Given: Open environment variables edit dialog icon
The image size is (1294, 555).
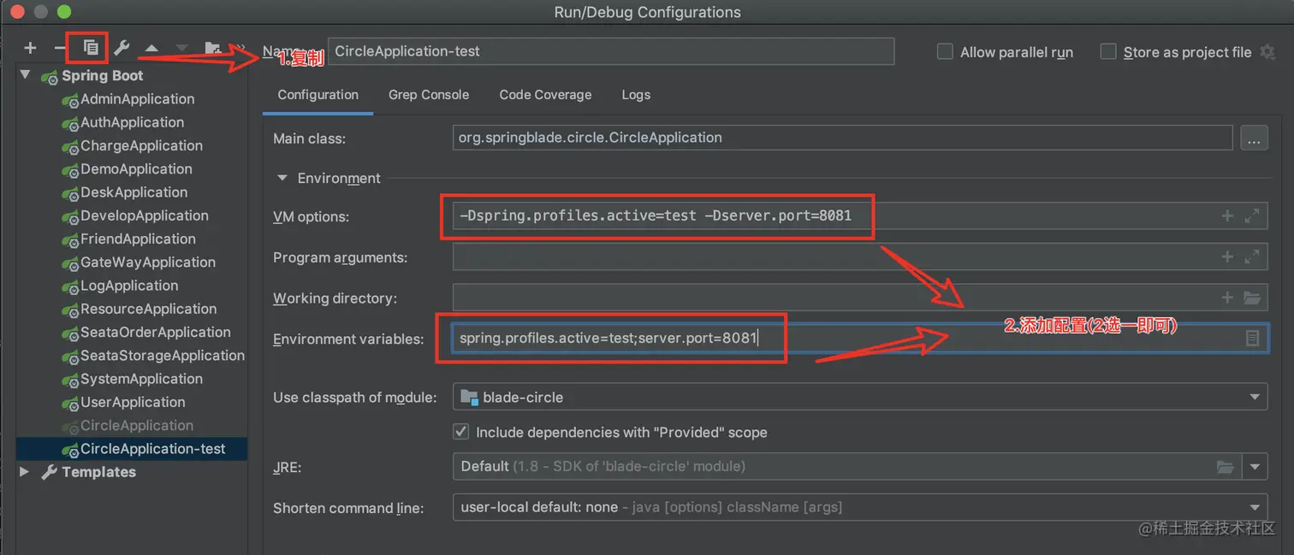Looking at the screenshot, I should [x=1252, y=339].
